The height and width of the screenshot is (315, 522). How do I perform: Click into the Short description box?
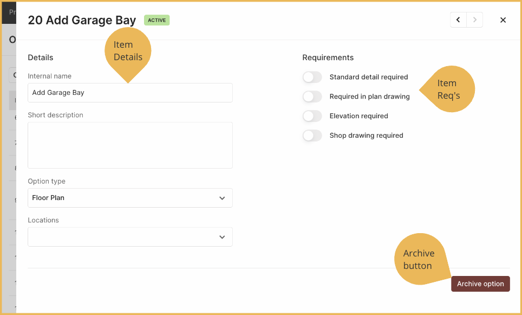pos(130,145)
